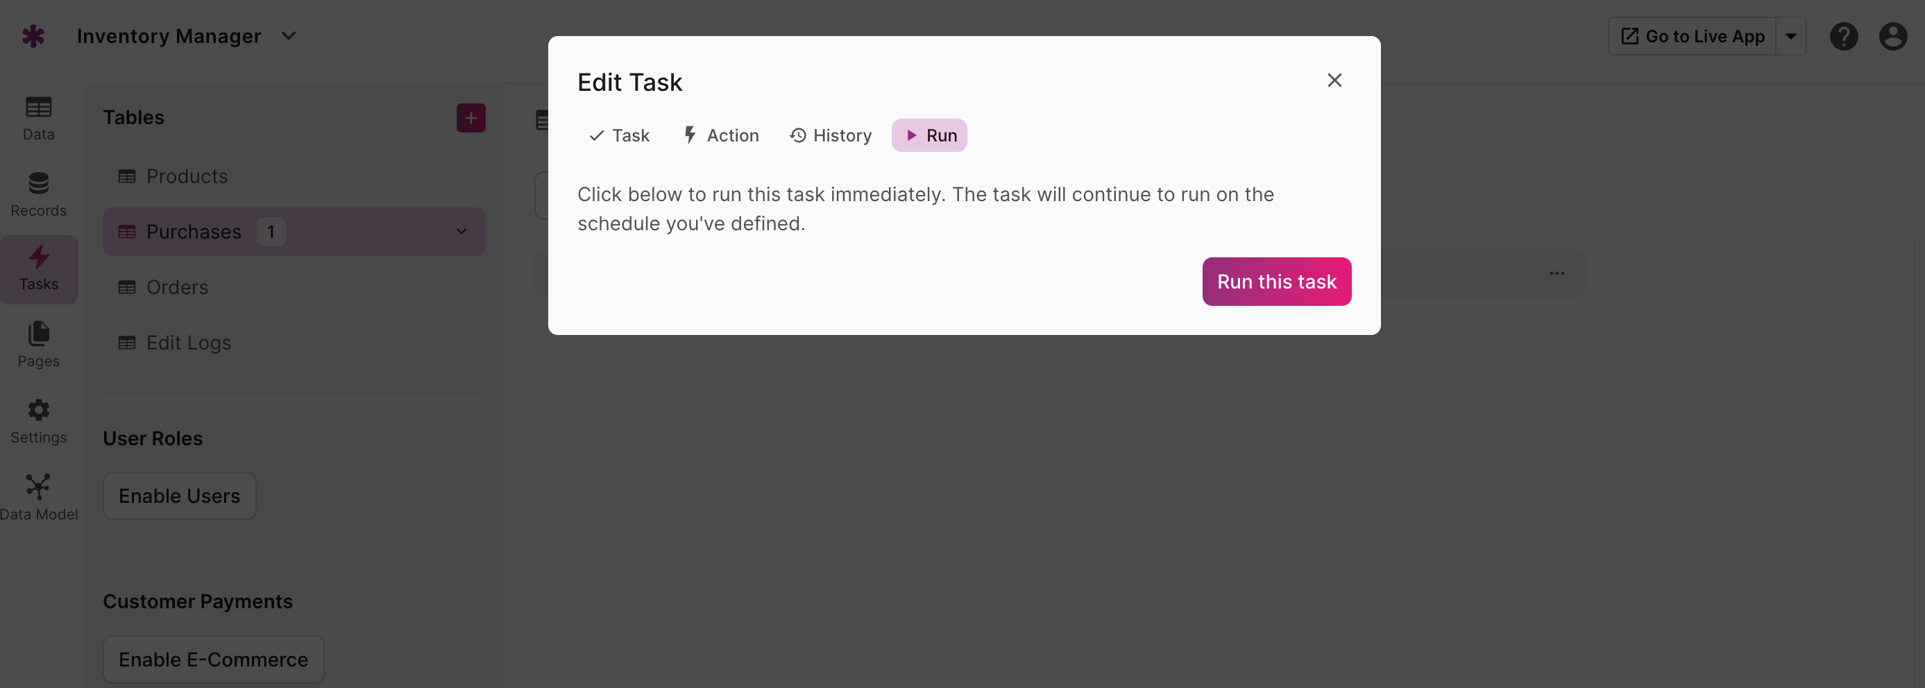This screenshot has width=1925, height=688.
Task: Open the help question mark icon
Action: point(1844,36)
